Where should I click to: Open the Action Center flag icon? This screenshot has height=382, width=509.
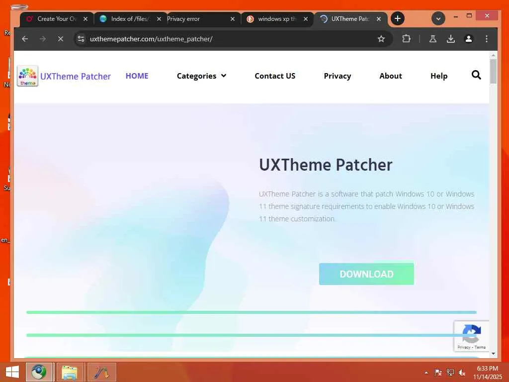pos(438,373)
